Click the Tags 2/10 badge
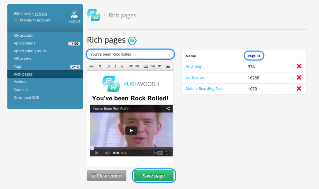Viewport: 319px width, 189px height. [75, 67]
